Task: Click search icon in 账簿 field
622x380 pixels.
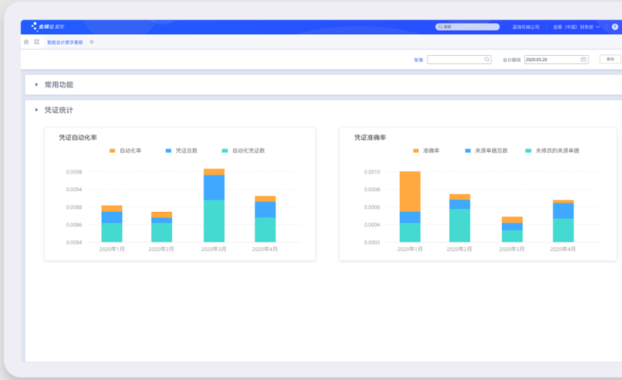Action: coord(487,60)
